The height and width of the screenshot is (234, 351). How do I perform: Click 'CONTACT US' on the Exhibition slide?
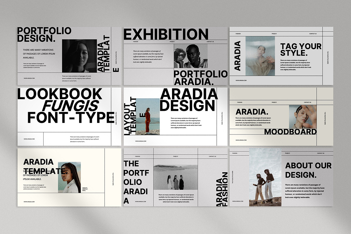point(210,42)
